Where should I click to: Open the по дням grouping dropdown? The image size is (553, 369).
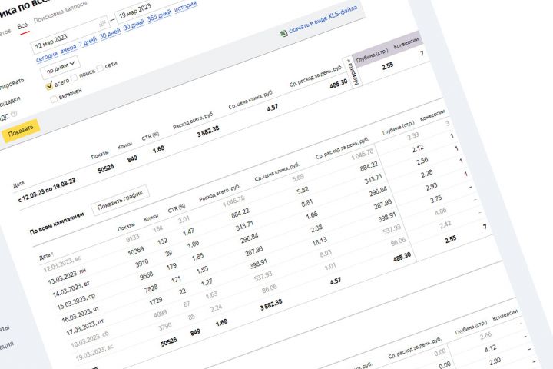point(60,67)
